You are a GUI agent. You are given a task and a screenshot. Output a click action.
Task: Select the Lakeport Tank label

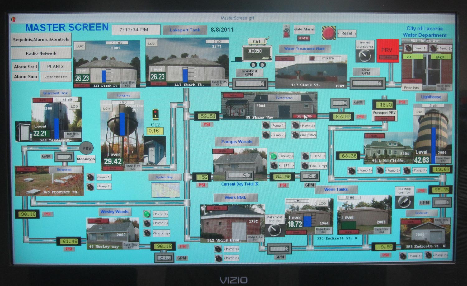pyautogui.click(x=185, y=30)
